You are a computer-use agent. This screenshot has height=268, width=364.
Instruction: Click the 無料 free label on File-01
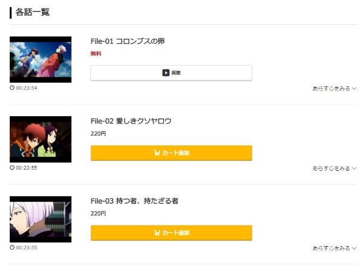click(x=96, y=53)
